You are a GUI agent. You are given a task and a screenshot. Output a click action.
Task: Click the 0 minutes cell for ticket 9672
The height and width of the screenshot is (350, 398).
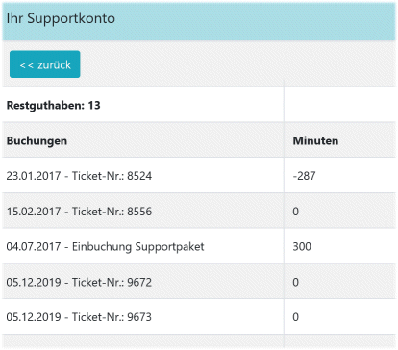[x=295, y=282]
